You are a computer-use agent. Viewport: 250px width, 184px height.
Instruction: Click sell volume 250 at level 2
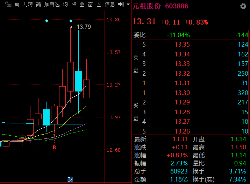pos(243,74)
